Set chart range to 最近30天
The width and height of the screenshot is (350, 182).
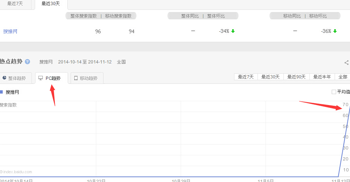[x=271, y=77]
